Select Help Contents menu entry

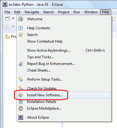pos(64,28)
